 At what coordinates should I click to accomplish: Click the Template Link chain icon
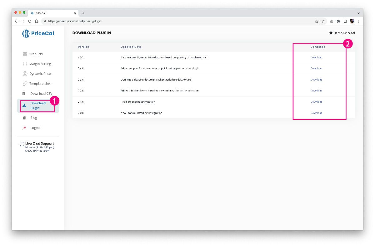tap(25, 84)
